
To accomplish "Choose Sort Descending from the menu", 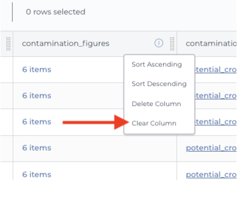I will [x=159, y=84].
